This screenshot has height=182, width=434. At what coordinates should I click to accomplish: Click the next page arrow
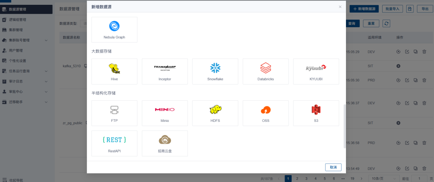tap(361, 178)
